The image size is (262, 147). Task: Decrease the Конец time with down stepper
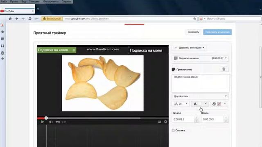click(x=226, y=121)
